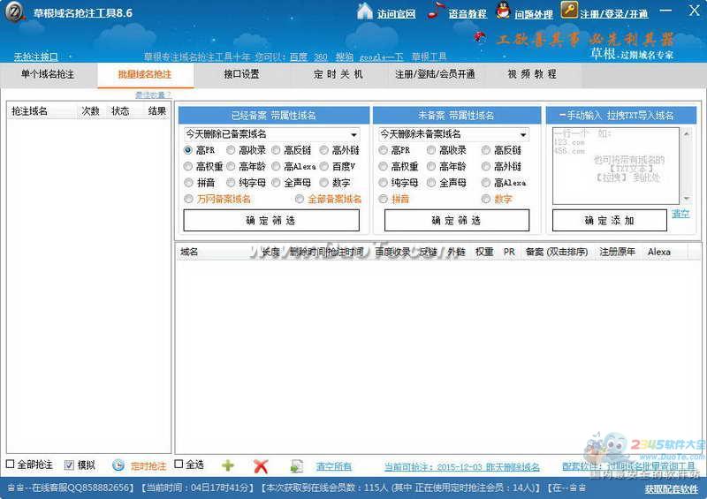Image resolution: width=707 pixels, height=499 pixels.
Task: Switch to the 单个域名抢注 tab
Action: coord(48,74)
